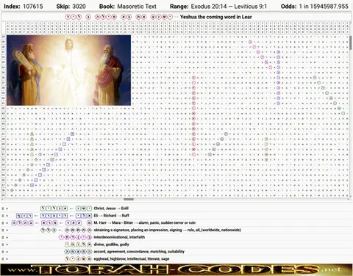Select the text 'interdenominational, interfaith'
The image size is (353, 276).
[x=119, y=237]
